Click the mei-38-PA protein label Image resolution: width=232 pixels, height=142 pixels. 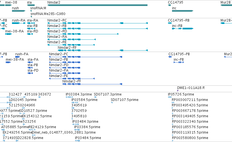click(x=15, y=60)
